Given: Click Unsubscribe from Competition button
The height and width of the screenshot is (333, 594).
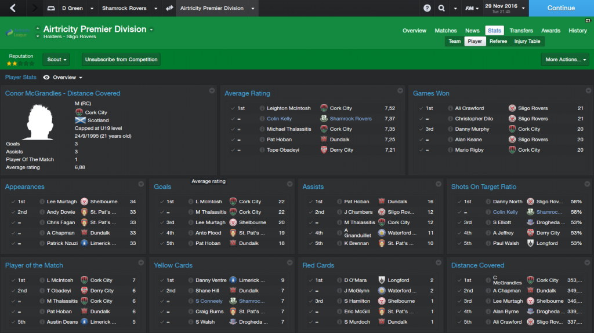Looking at the screenshot, I should [121, 60].
